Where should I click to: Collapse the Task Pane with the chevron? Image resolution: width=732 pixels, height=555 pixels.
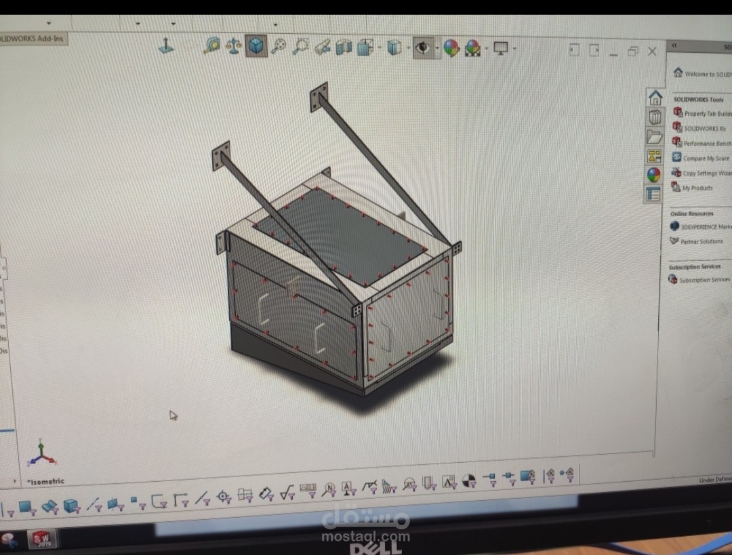(x=674, y=45)
